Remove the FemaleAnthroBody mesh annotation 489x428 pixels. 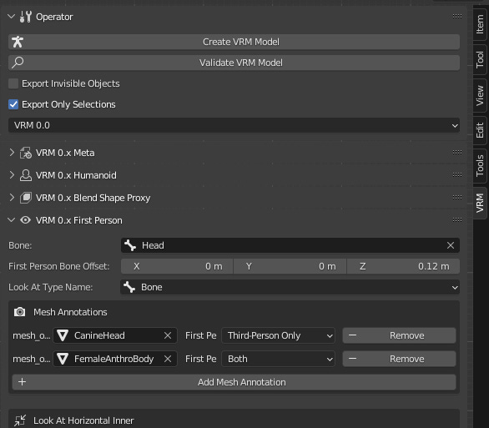tap(399, 359)
